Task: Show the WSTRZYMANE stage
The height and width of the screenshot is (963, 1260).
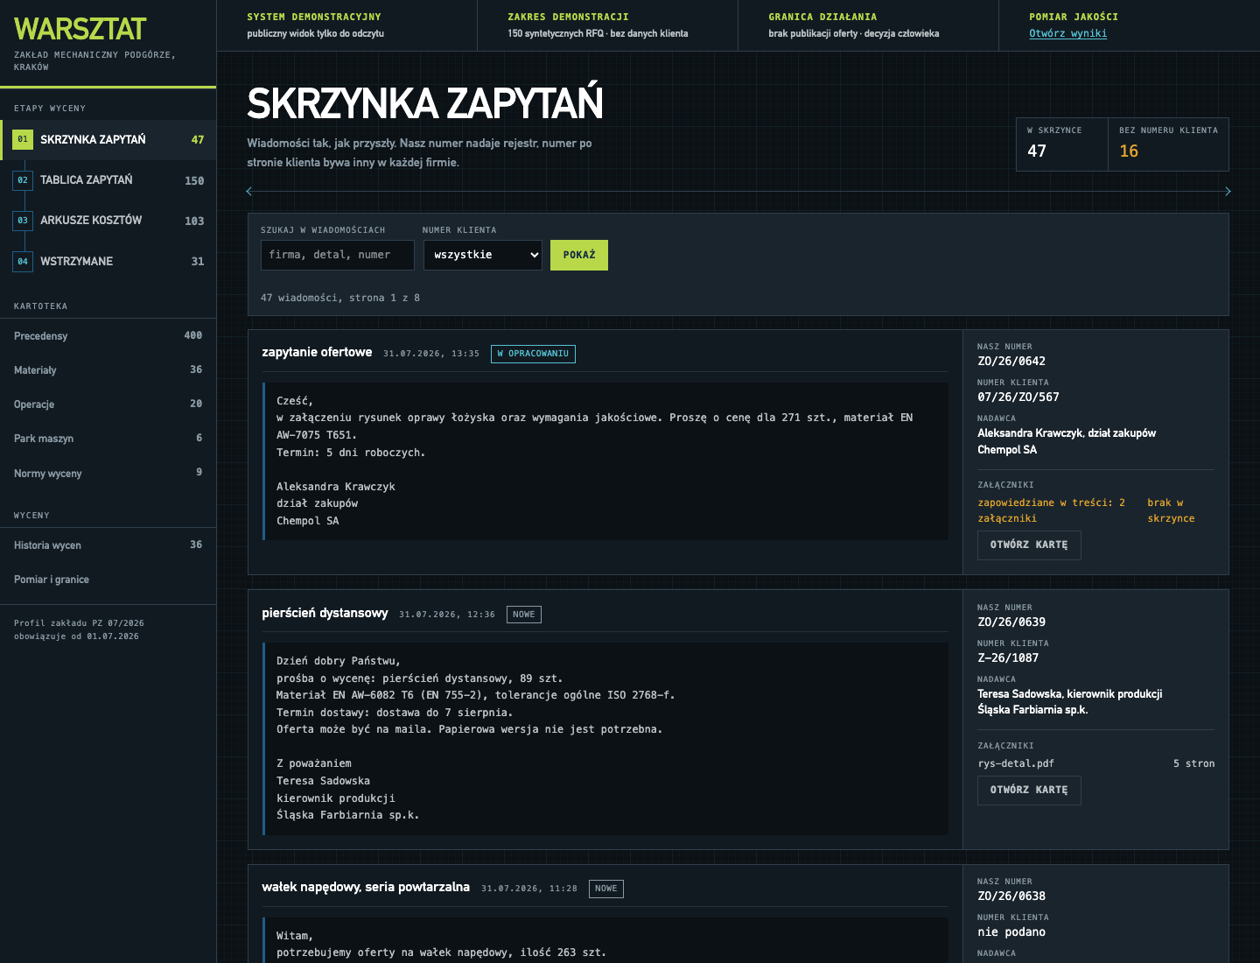Action: coord(108,261)
